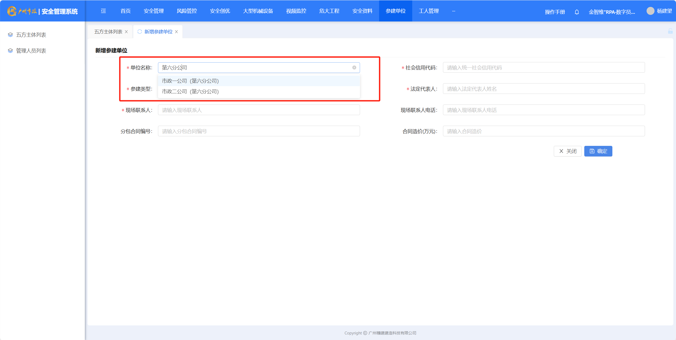Expand the more menu ellipsis in navbar
The height and width of the screenshot is (340, 676).
pos(454,11)
